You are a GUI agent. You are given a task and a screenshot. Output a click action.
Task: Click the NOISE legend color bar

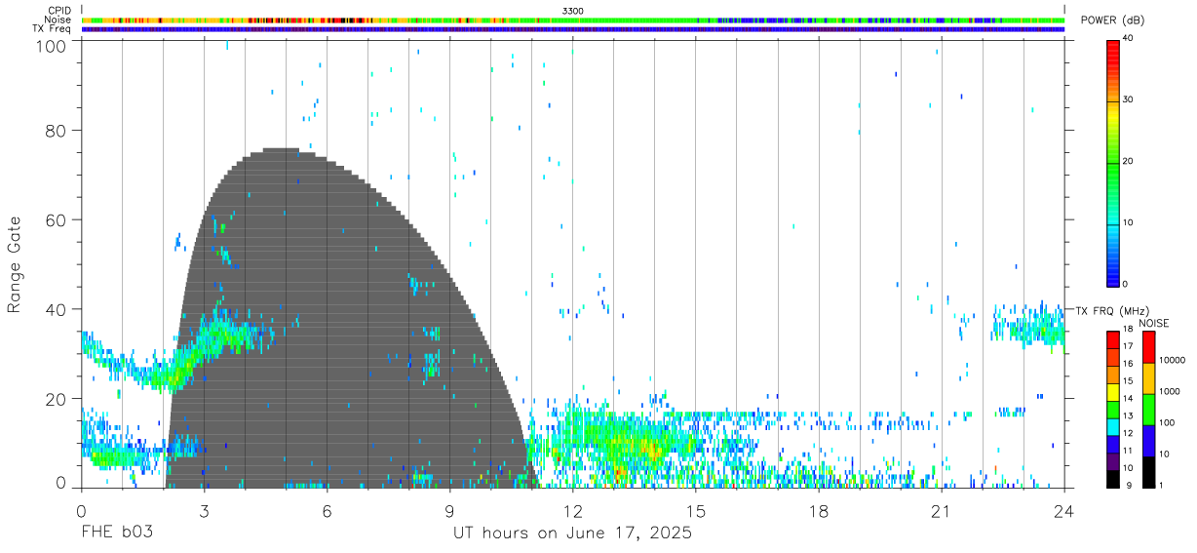tap(1148, 410)
